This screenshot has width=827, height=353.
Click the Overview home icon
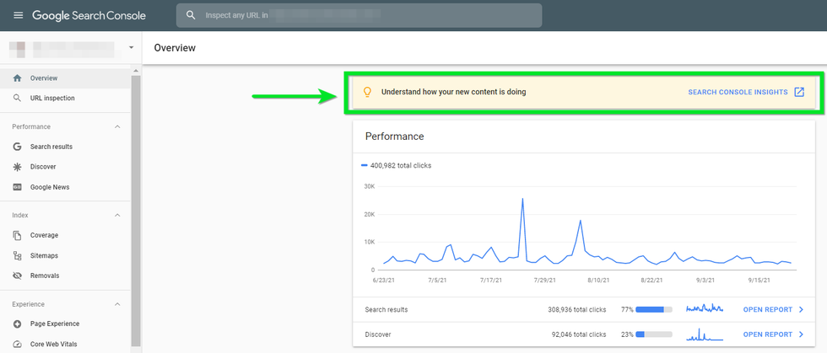(17, 78)
